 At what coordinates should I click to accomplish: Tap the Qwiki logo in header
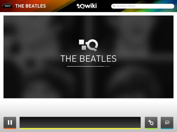point(87,6)
